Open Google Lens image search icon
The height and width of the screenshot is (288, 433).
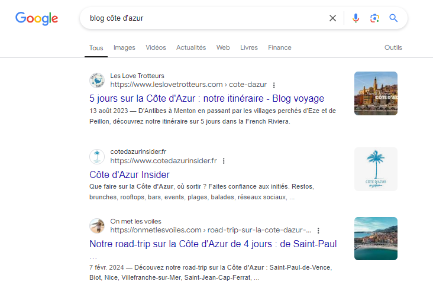[x=374, y=18]
